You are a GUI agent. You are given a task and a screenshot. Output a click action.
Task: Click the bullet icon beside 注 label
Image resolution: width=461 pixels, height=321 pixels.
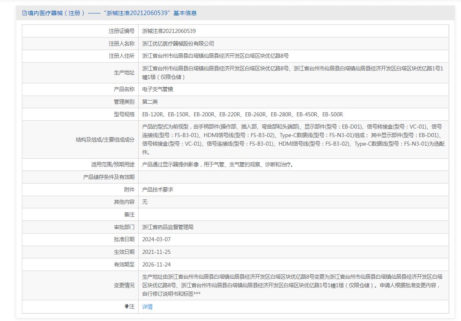pos(126,306)
